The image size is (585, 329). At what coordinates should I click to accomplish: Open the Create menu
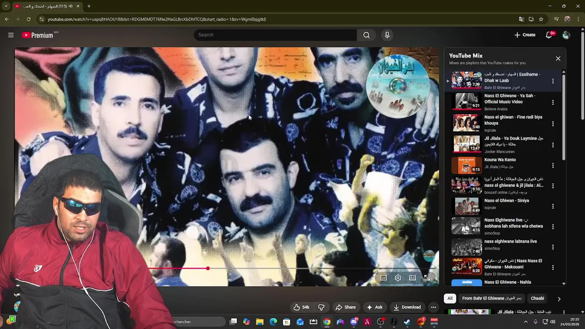point(525,35)
